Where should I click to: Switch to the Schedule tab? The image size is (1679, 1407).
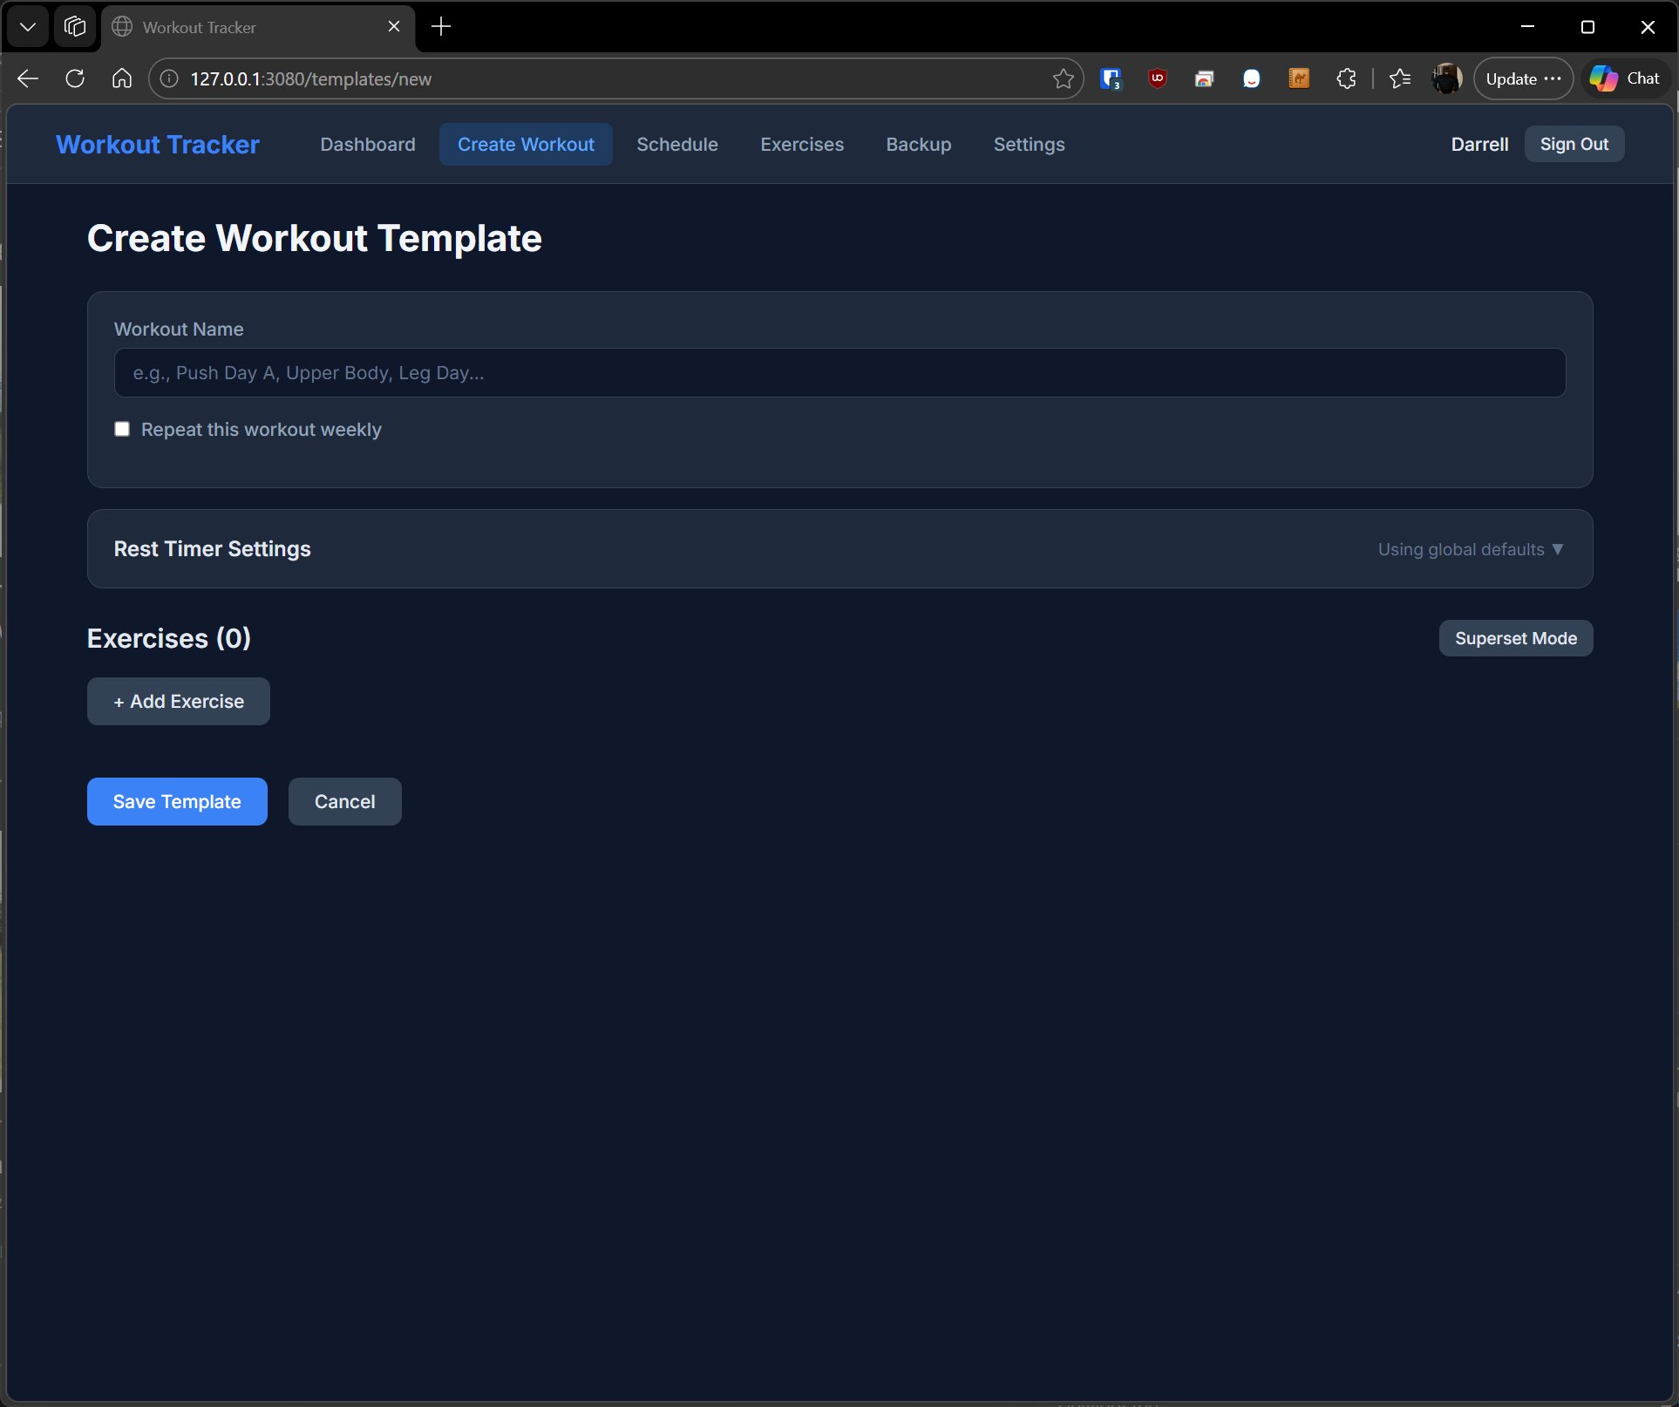(676, 144)
